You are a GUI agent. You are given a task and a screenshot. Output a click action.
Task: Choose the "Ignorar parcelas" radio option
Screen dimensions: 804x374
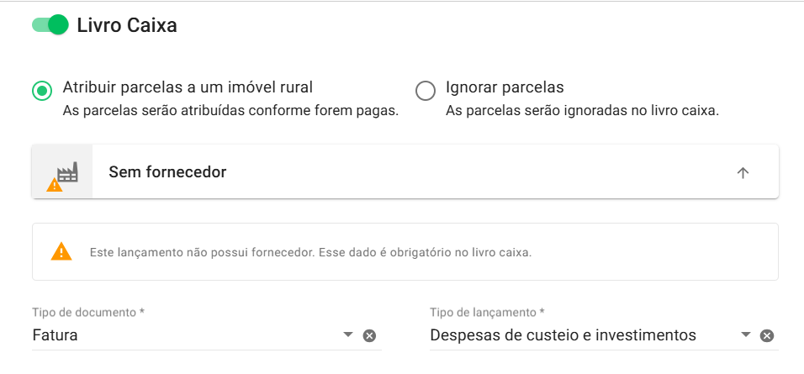click(x=426, y=90)
